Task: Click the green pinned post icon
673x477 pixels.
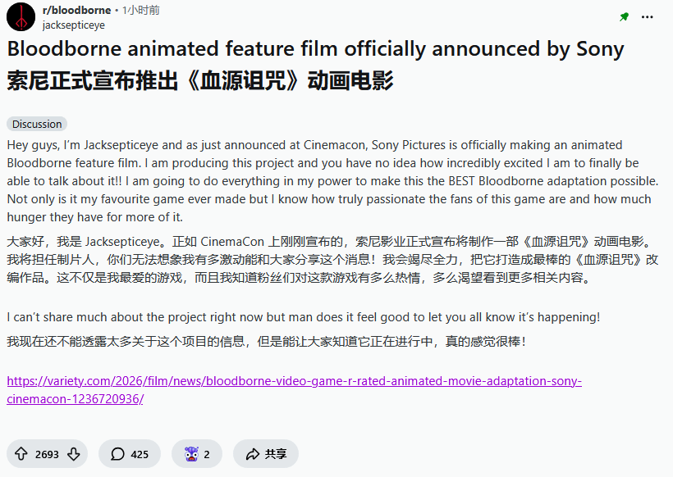Action: (625, 17)
